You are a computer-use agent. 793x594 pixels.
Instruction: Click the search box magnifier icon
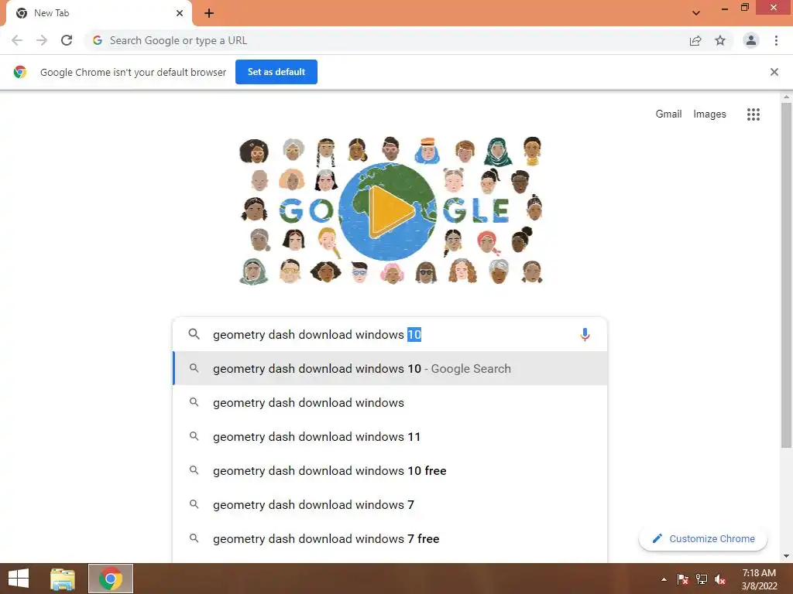click(194, 334)
